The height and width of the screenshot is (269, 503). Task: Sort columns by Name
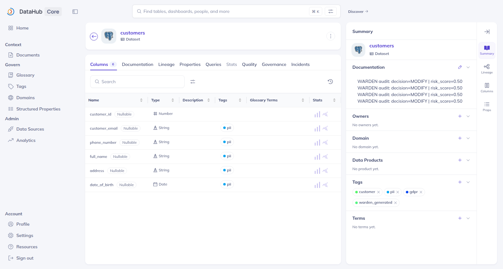point(141,100)
